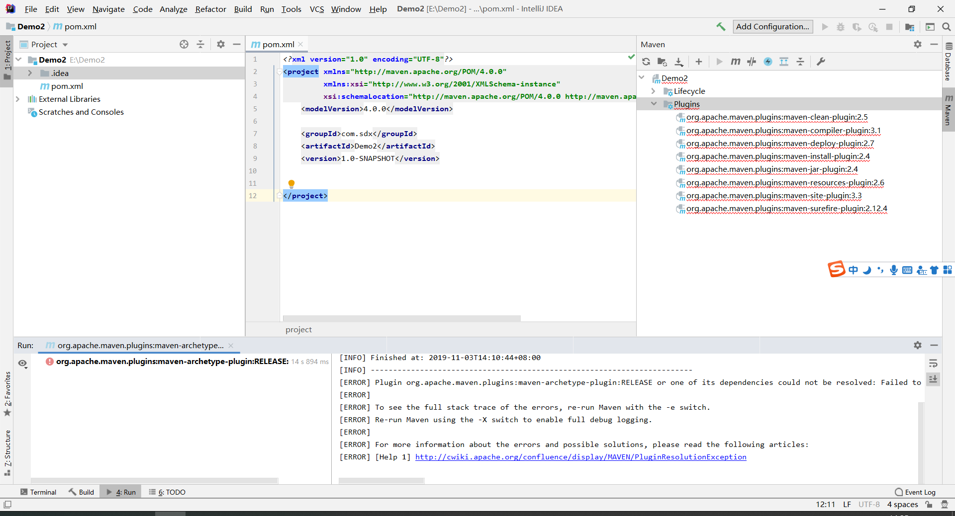
Task: Select maven-surefire-plugin:2.12.4 entry
Action: [786, 209]
